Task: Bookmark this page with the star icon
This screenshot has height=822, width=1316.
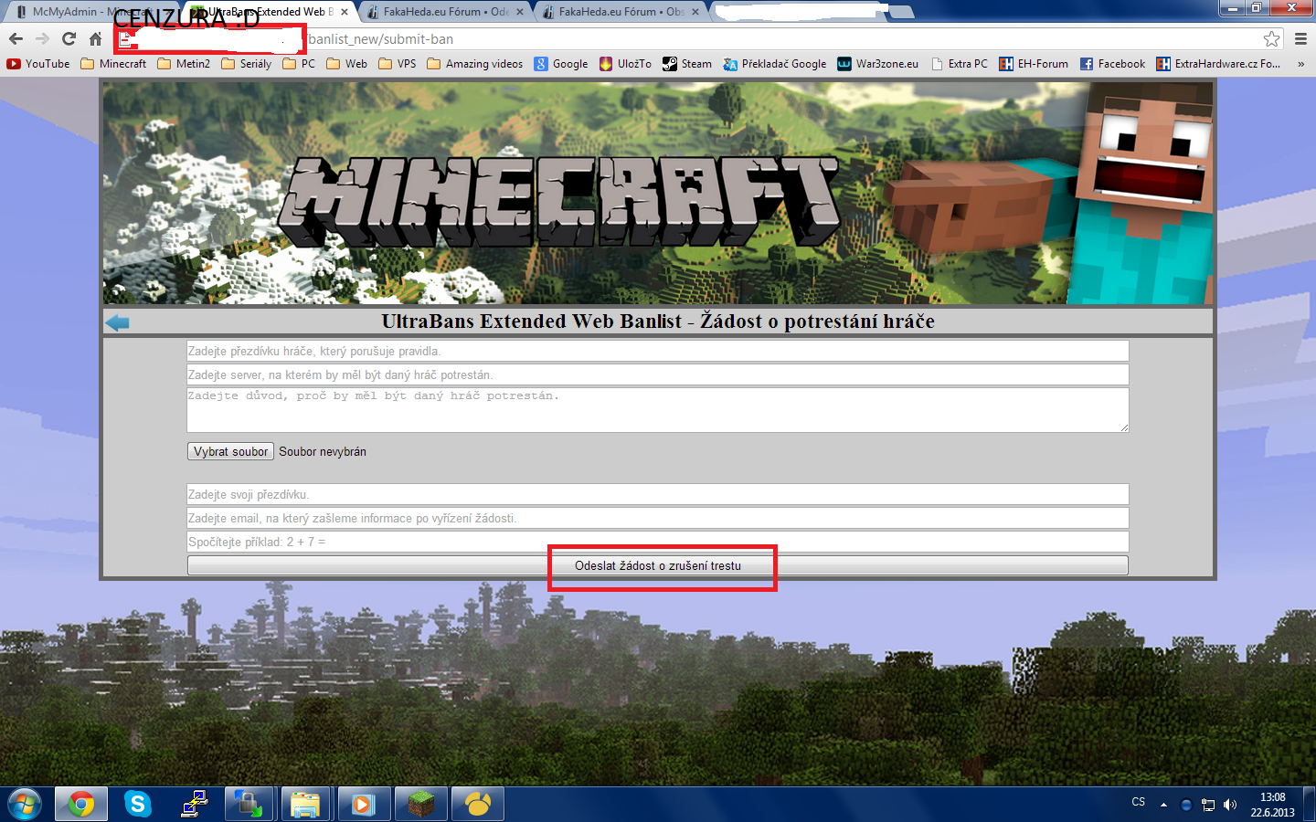Action: tap(1271, 38)
